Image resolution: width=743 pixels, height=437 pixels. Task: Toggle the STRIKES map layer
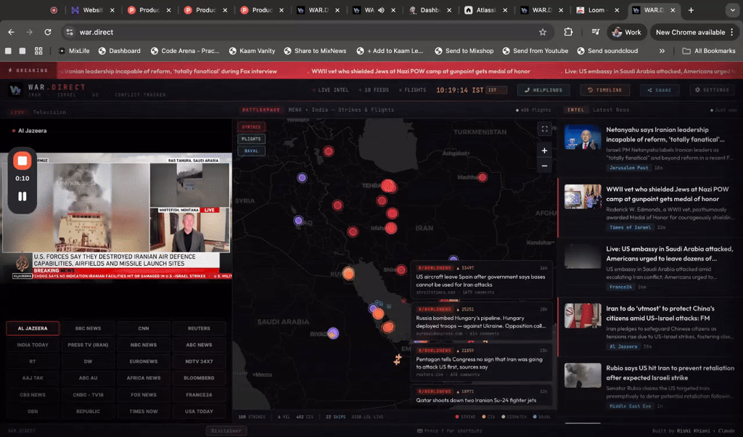click(251, 127)
